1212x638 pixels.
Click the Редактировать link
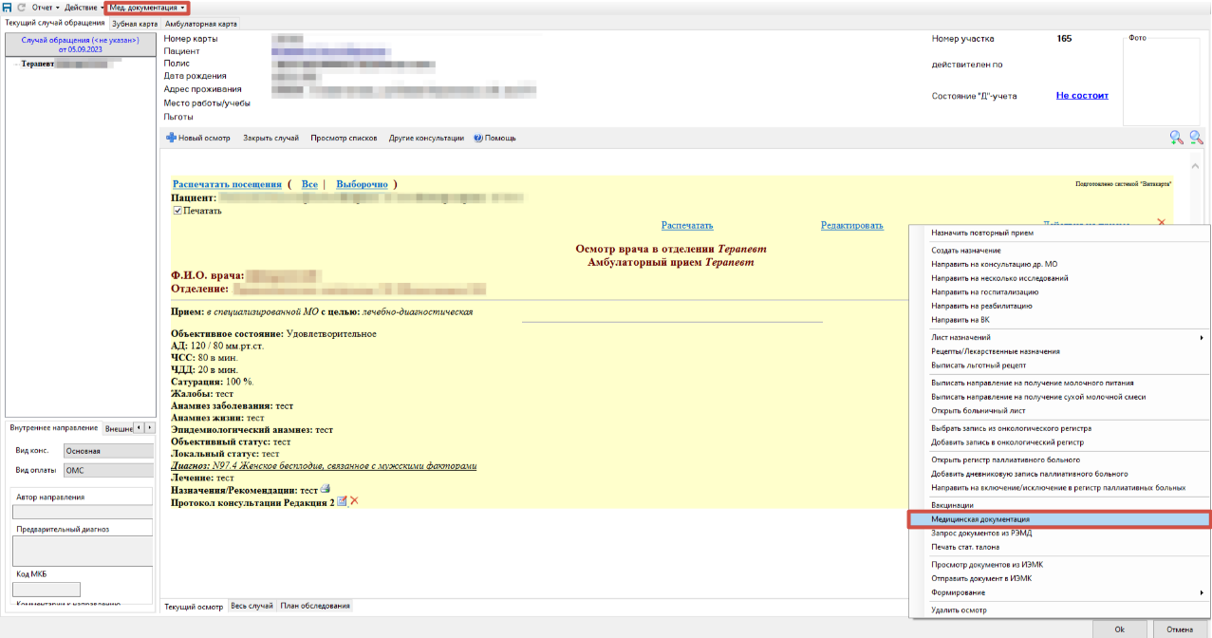pos(851,225)
